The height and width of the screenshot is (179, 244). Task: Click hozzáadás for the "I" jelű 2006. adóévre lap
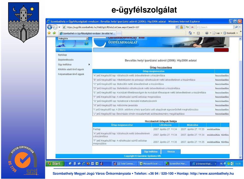tap(222, 109)
